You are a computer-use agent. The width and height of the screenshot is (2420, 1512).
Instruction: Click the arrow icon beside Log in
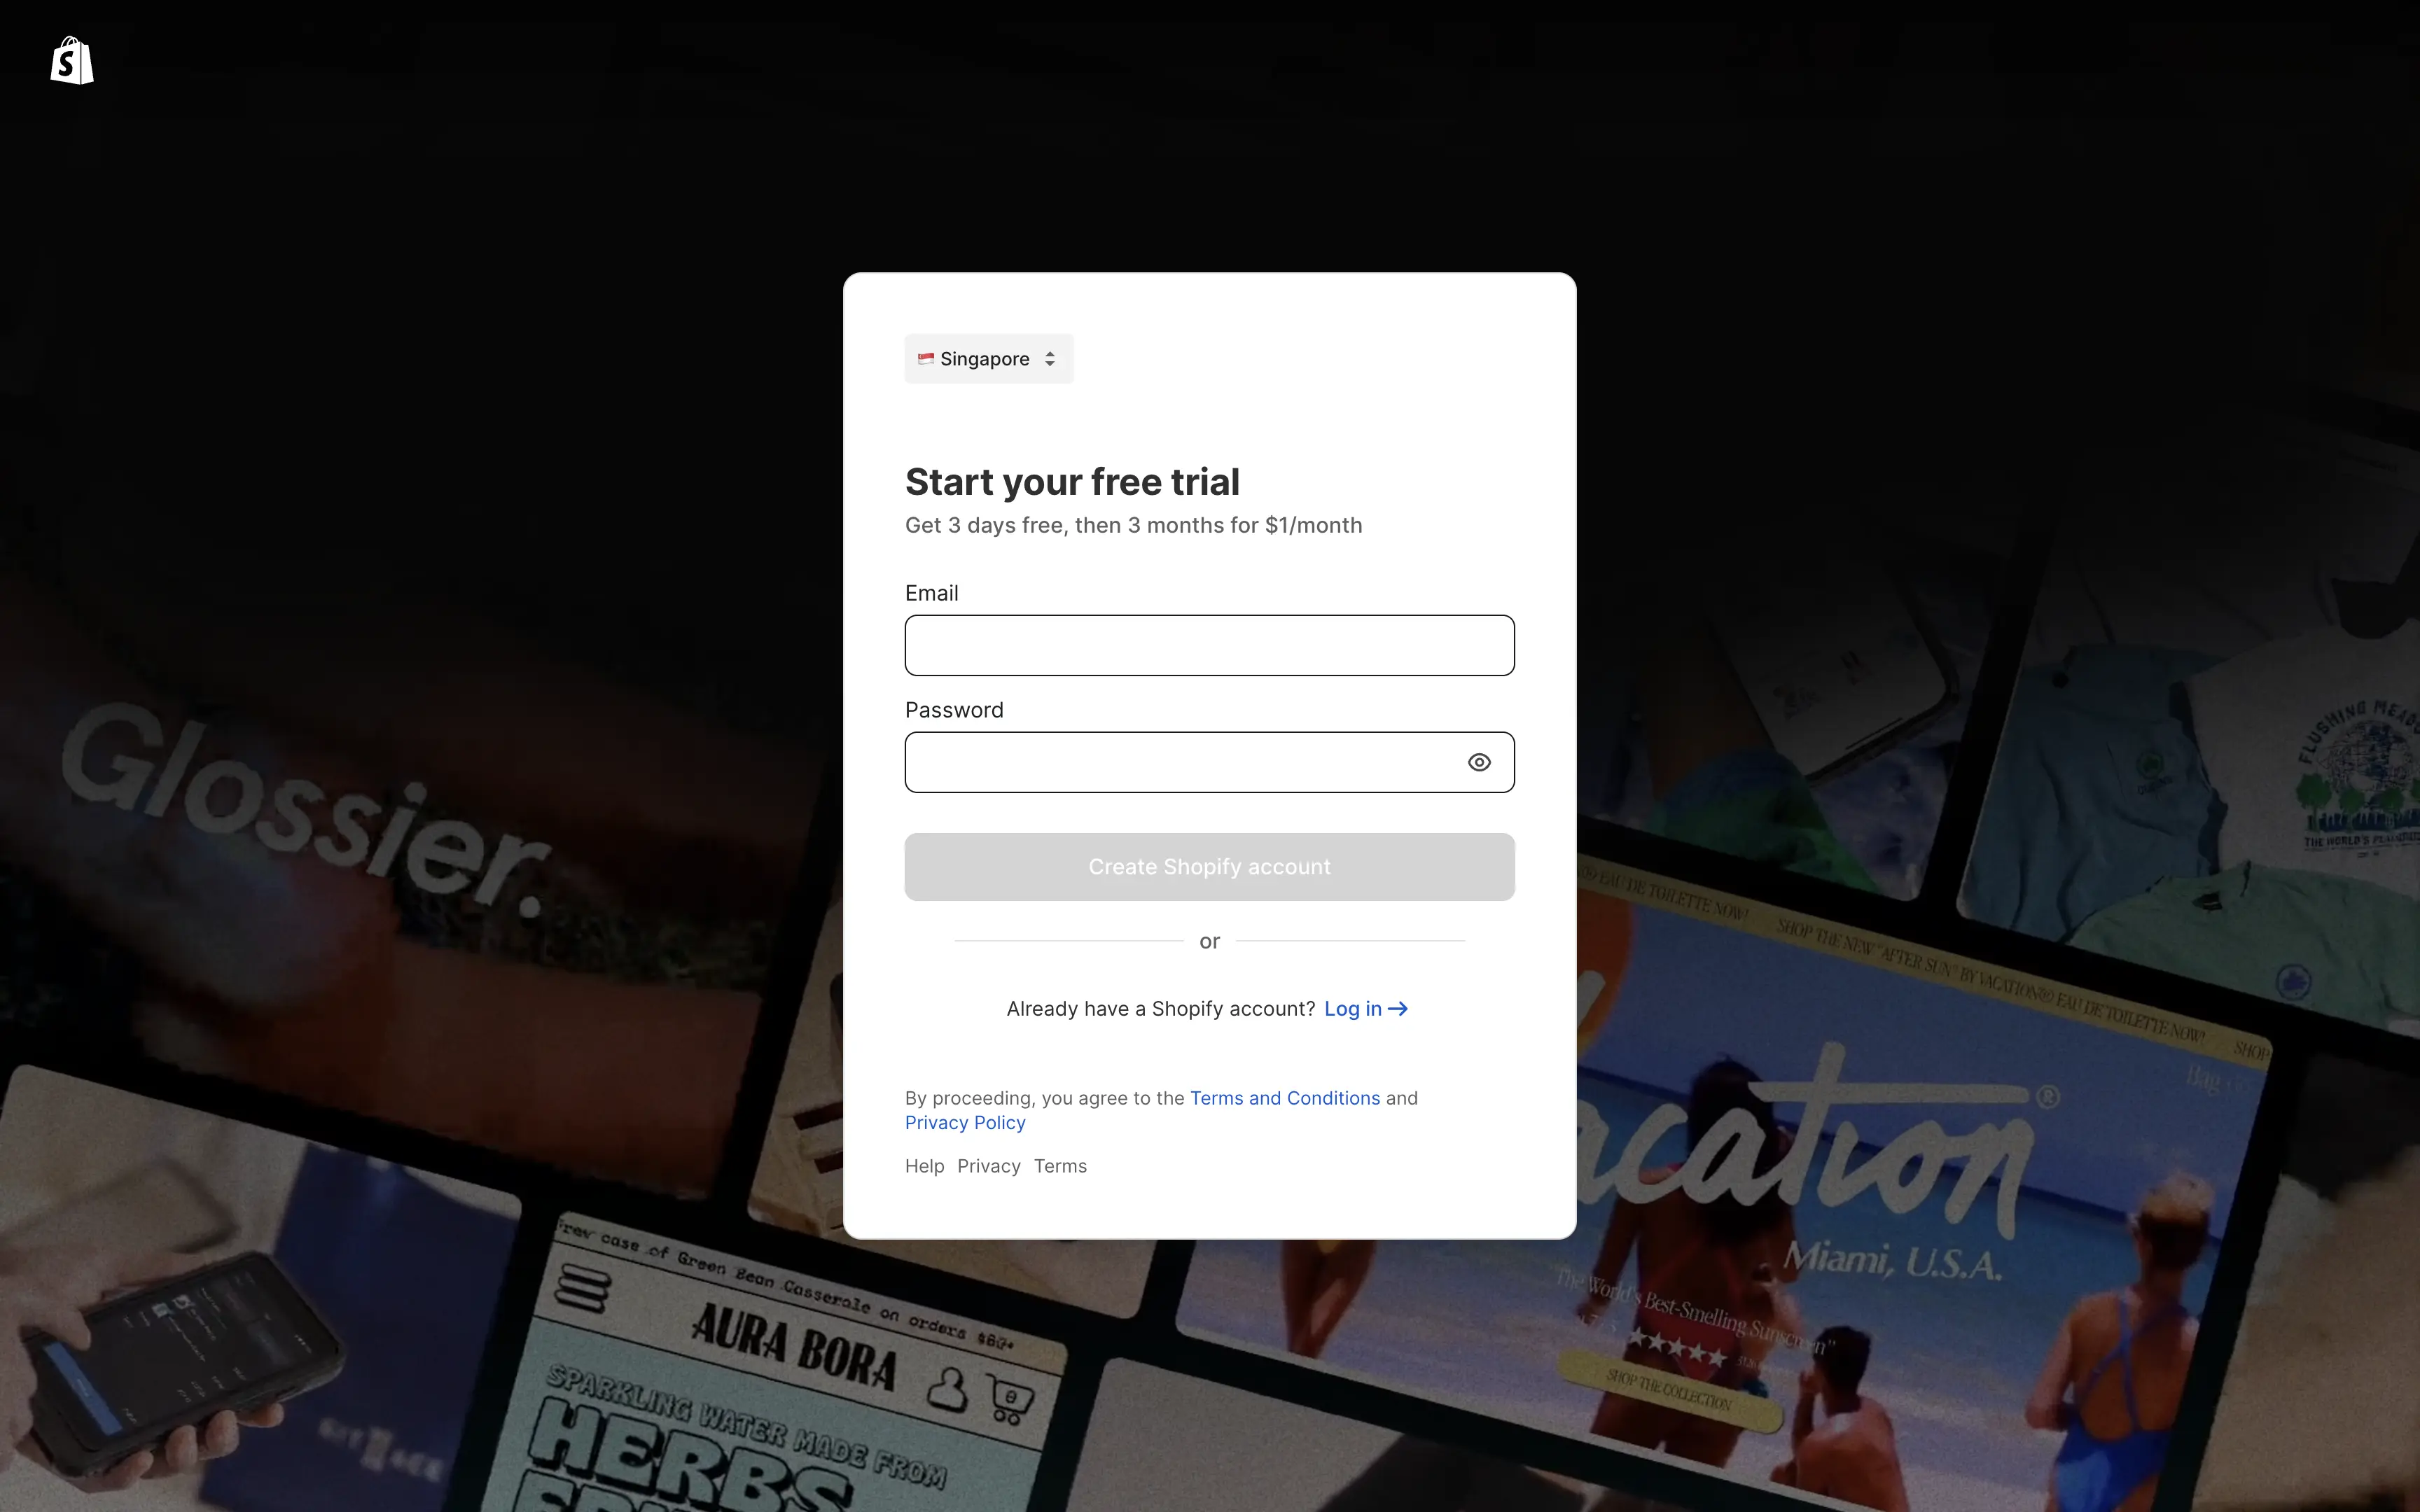[x=1398, y=1009]
